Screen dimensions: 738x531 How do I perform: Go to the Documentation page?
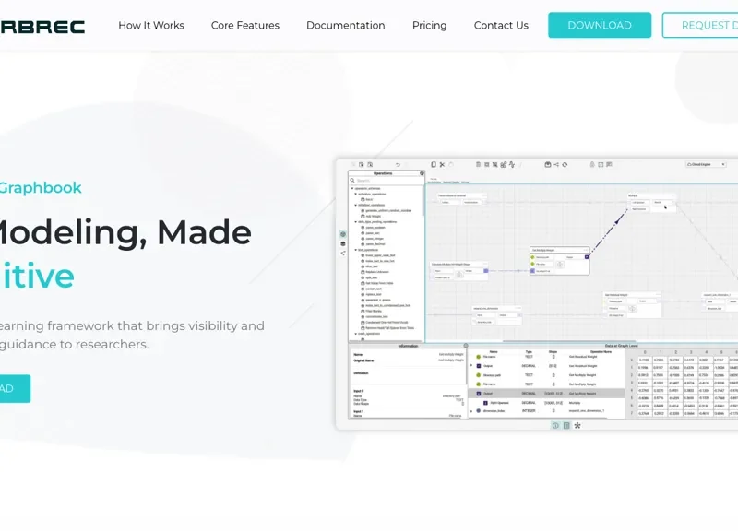tap(345, 26)
